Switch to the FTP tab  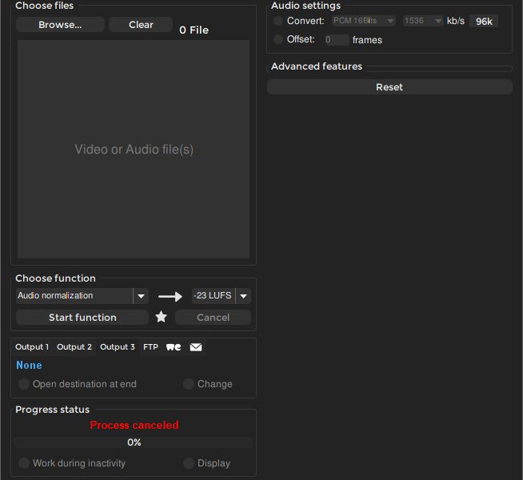tap(150, 347)
